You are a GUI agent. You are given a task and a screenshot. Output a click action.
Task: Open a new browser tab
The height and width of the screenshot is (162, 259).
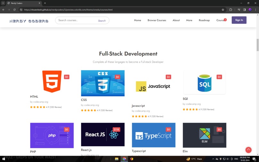click(45, 3)
